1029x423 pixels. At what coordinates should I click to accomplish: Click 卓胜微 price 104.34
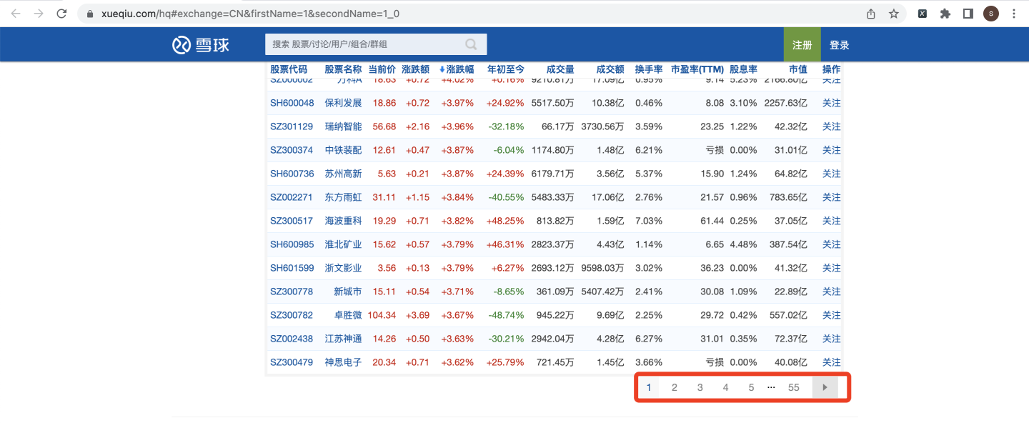[382, 315]
